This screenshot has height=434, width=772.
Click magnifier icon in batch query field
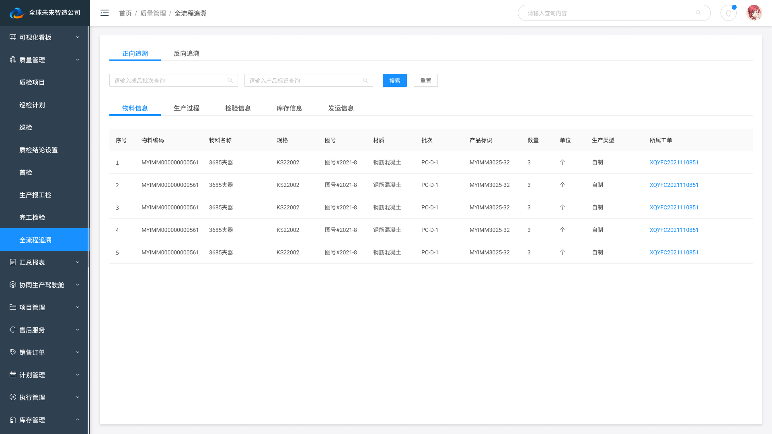pyautogui.click(x=230, y=80)
